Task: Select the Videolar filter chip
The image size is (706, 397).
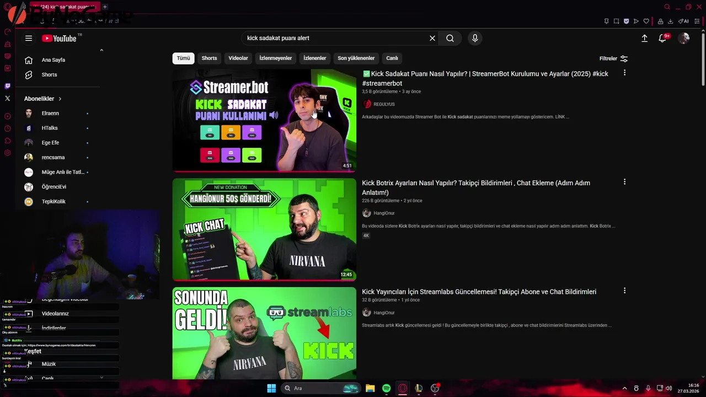Action: click(x=238, y=58)
